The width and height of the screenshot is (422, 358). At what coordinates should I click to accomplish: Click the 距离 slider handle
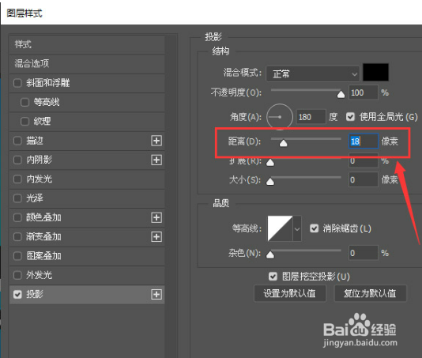284,144
